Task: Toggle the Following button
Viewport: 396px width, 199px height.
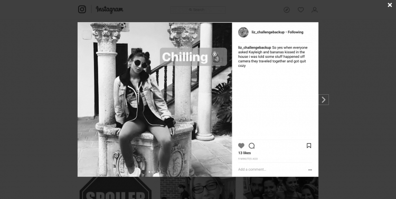Action: pyautogui.click(x=296, y=32)
